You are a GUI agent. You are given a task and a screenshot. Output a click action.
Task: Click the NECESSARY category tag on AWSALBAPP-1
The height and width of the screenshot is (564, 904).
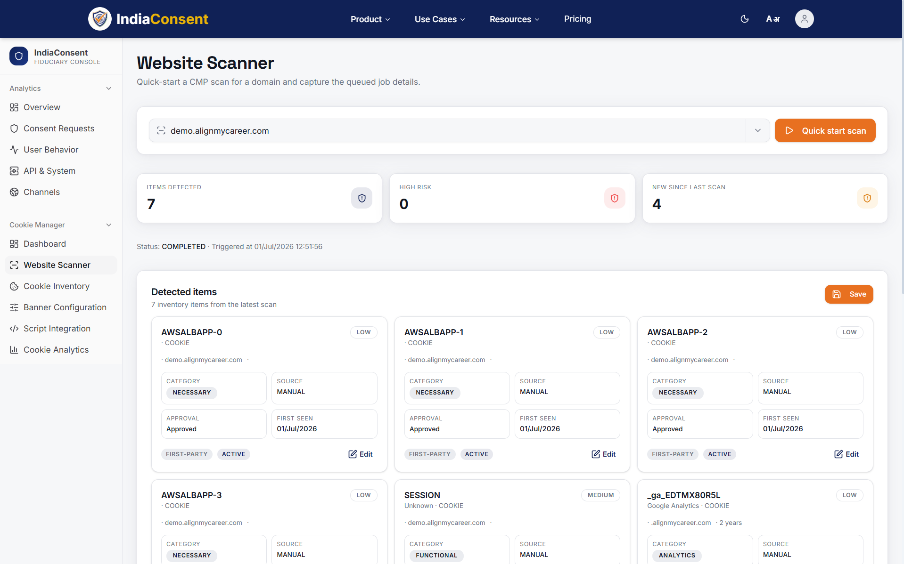tap(435, 393)
